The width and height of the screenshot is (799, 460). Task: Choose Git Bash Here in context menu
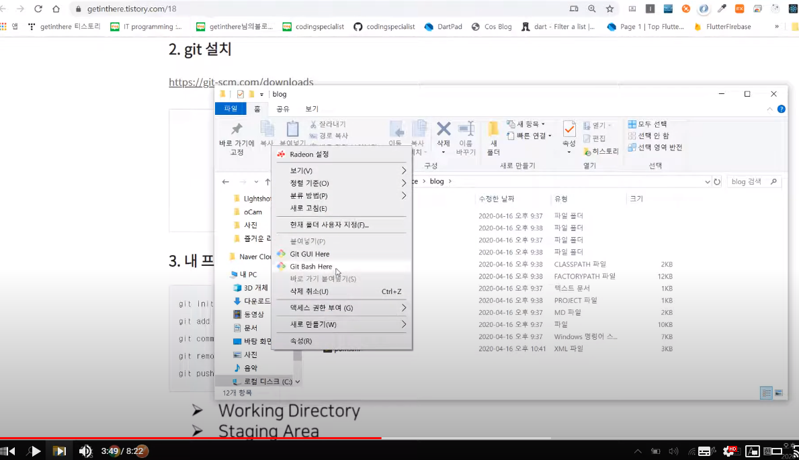[311, 267]
